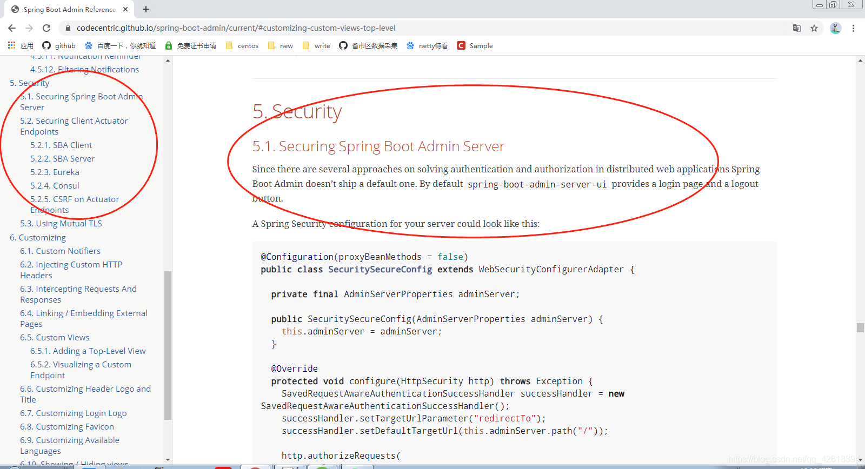Image resolution: width=865 pixels, height=469 pixels.
Task: Open the apps grid shortcut in the bookmarks bar
Action: [21, 45]
